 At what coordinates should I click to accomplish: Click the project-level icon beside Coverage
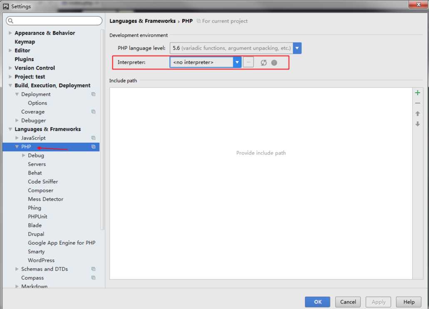tap(93, 112)
